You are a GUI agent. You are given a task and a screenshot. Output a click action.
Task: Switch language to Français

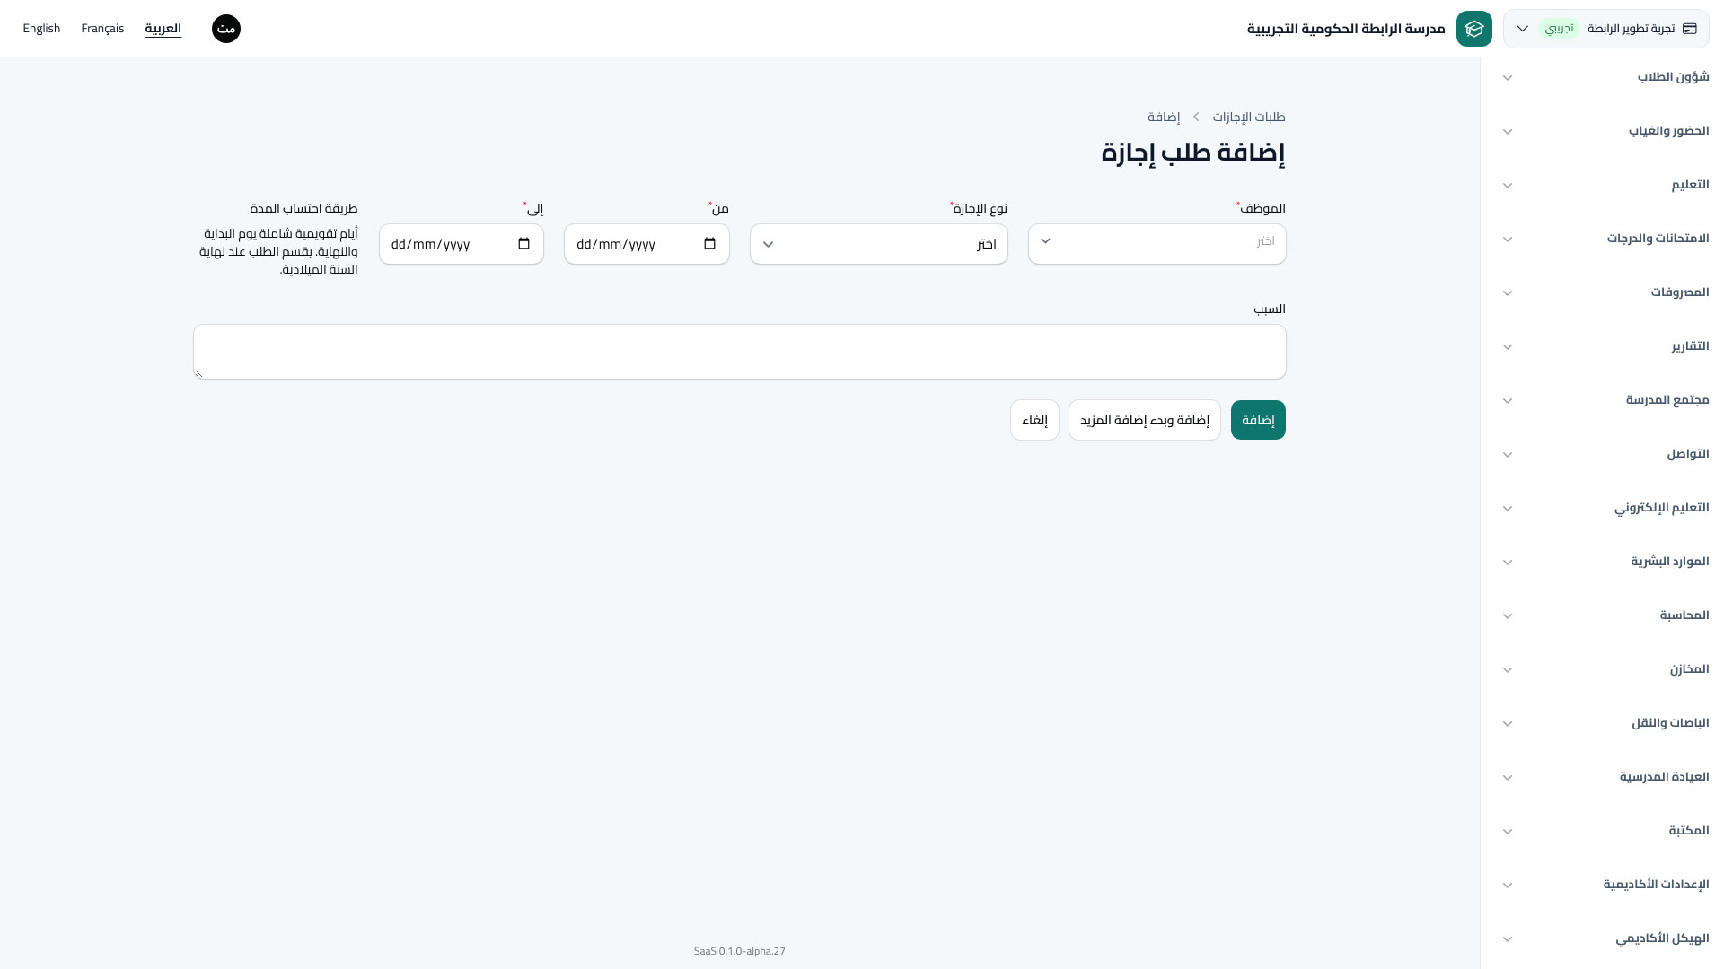coord(102,29)
